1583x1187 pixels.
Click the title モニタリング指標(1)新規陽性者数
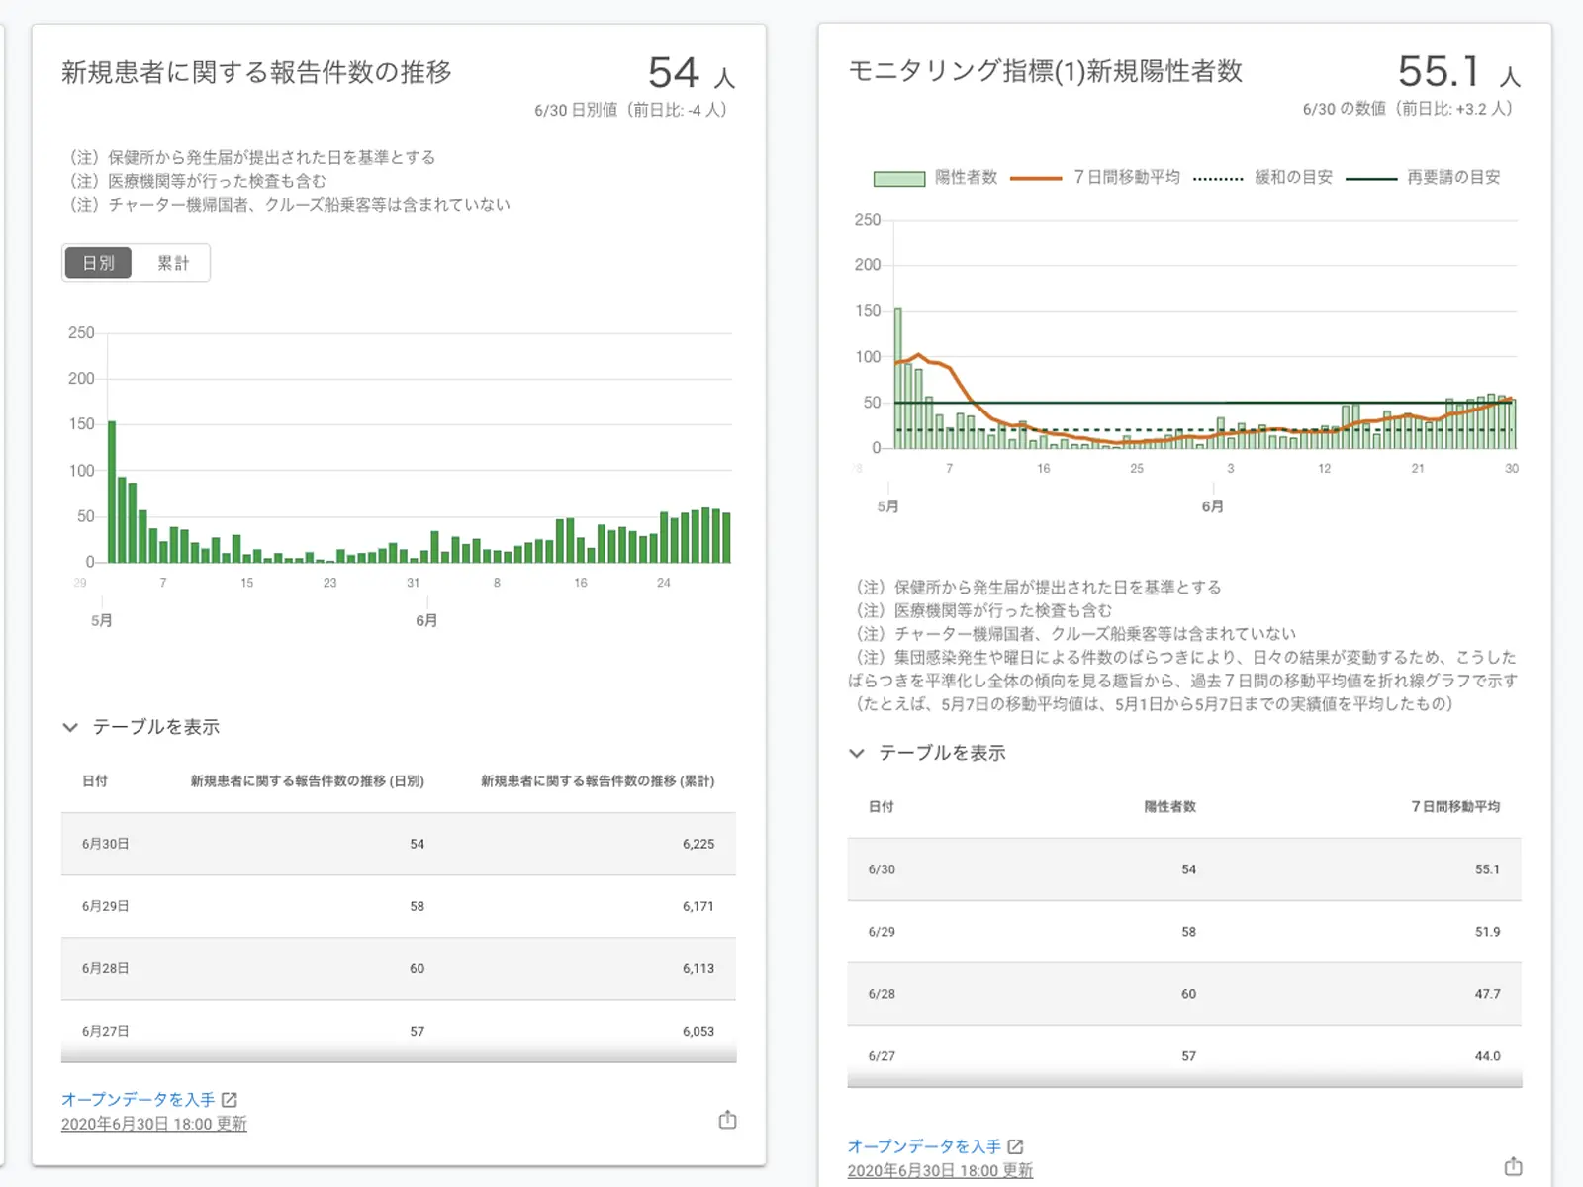(1045, 71)
